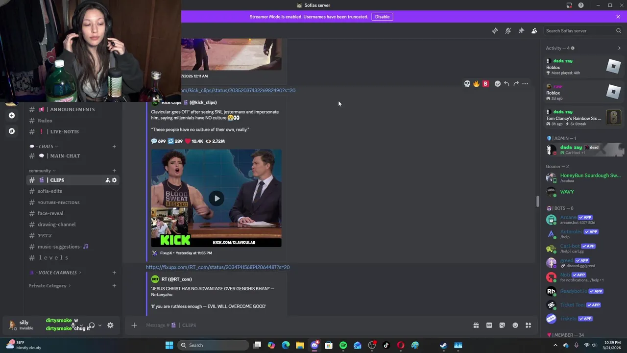The height and width of the screenshot is (353, 627).
Task: Dismiss the Streamer Mode banner
Action: click(618, 17)
